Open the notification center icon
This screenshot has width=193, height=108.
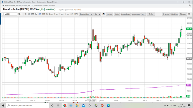(x=189, y=105)
